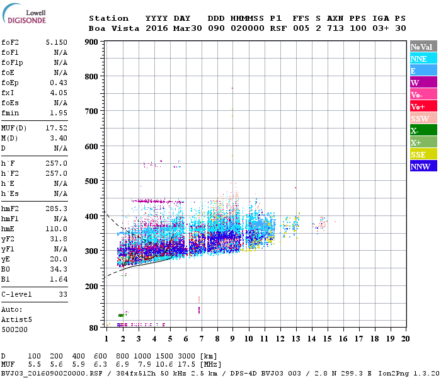The image size is (441, 378).
Task: Select the X+ light green legend swatch
Action: pyautogui.click(x=423, y=142)
